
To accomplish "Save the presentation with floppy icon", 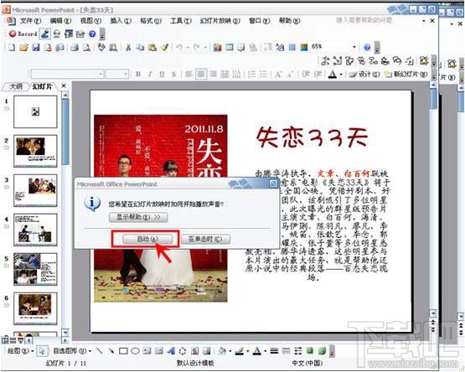I will click(36, 47).
